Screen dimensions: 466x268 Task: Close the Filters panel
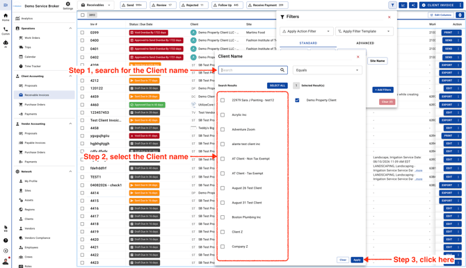pyautogui.click(x=389, y=17)
